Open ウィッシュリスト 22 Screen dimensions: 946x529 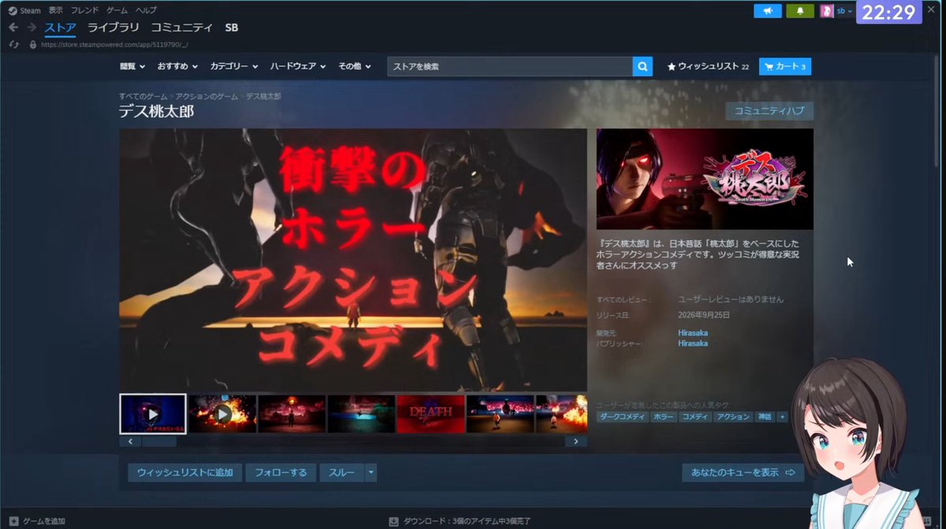click(708, 67)
